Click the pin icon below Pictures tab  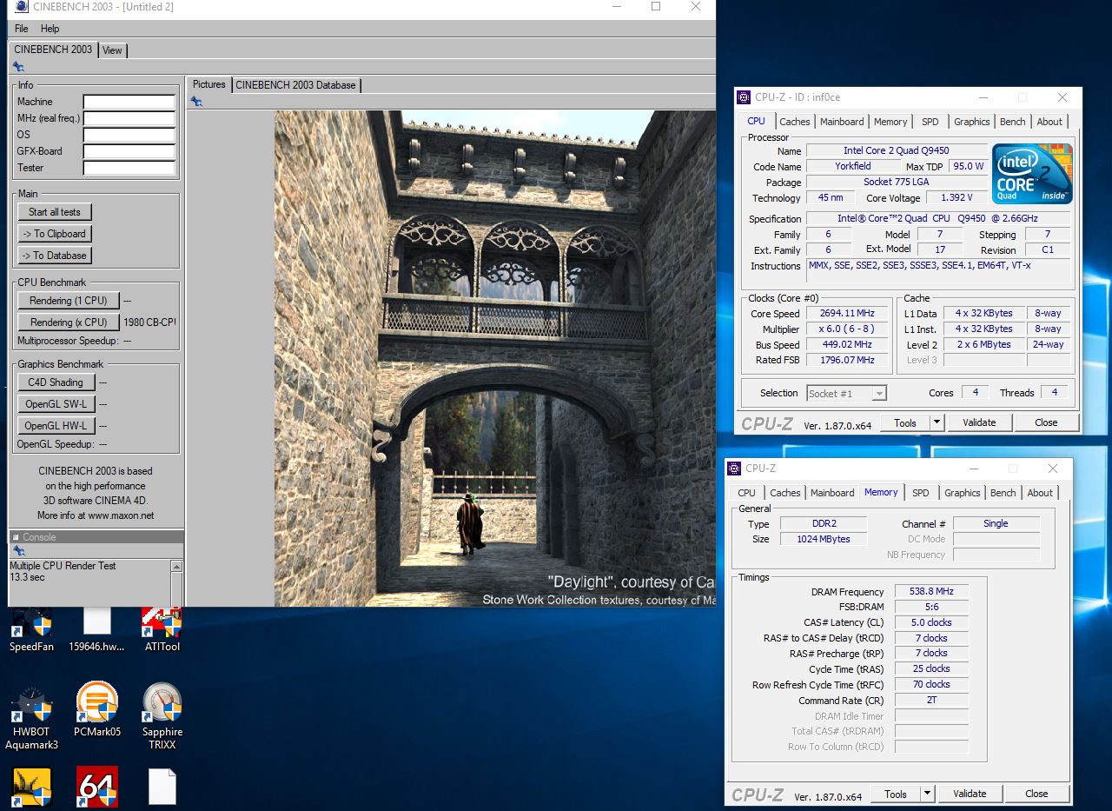[196, 102]
